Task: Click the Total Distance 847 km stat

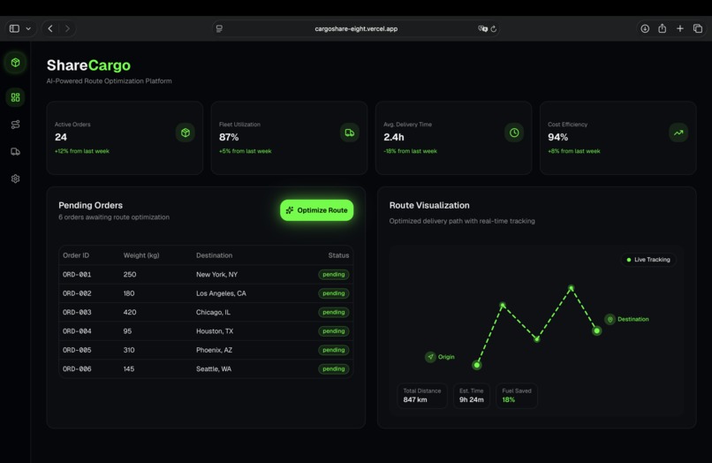Action: 422,395
